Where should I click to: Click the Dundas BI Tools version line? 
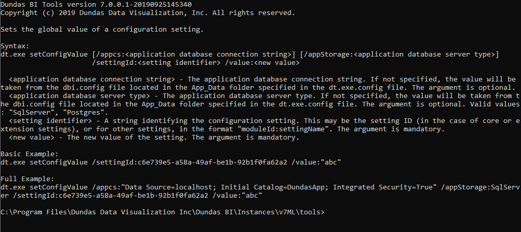point(89,4)
